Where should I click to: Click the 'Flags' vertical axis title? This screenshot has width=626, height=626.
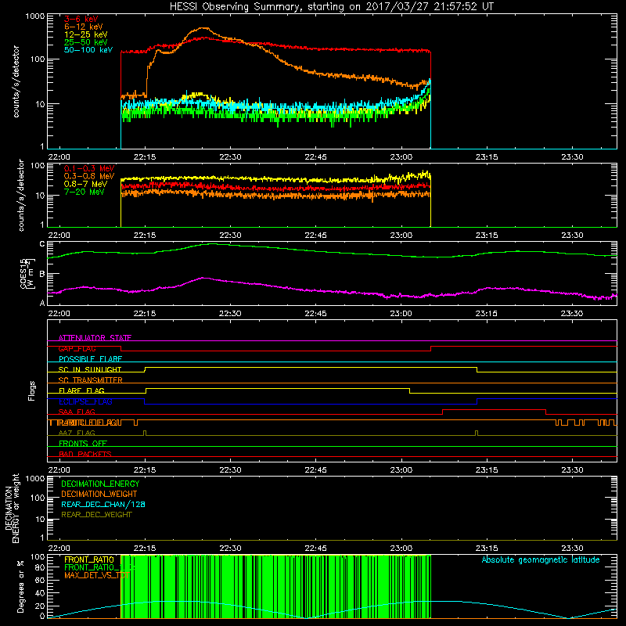(32, 390)
